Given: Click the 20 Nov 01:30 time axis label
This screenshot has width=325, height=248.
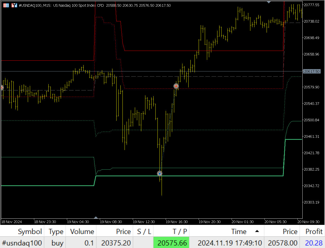Looking at the screenshot, I should 243,222.
